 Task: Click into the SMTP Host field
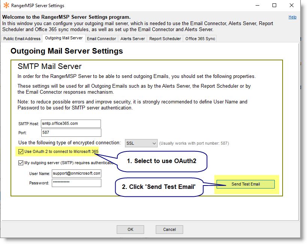click(71, 124)
